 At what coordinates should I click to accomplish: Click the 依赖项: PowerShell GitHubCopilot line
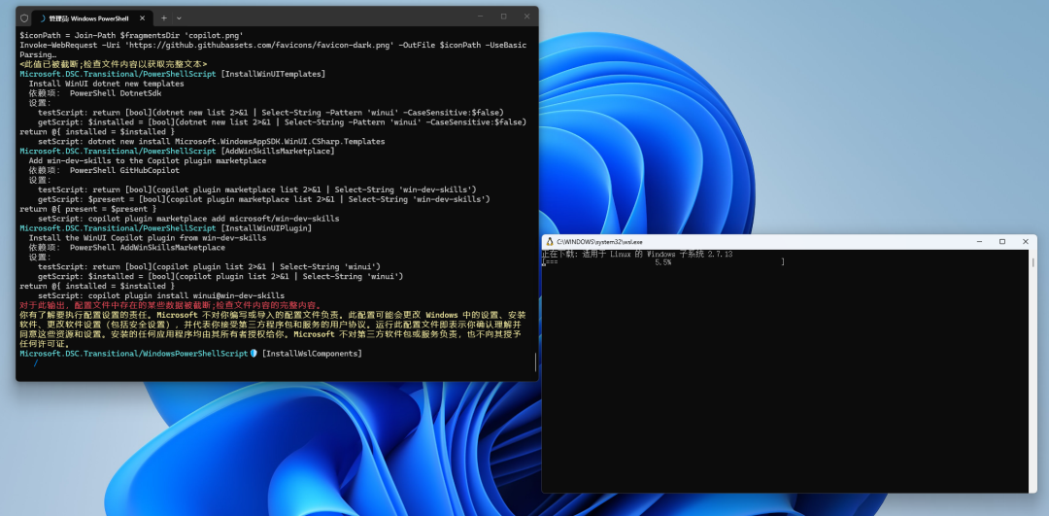[104, 170]
